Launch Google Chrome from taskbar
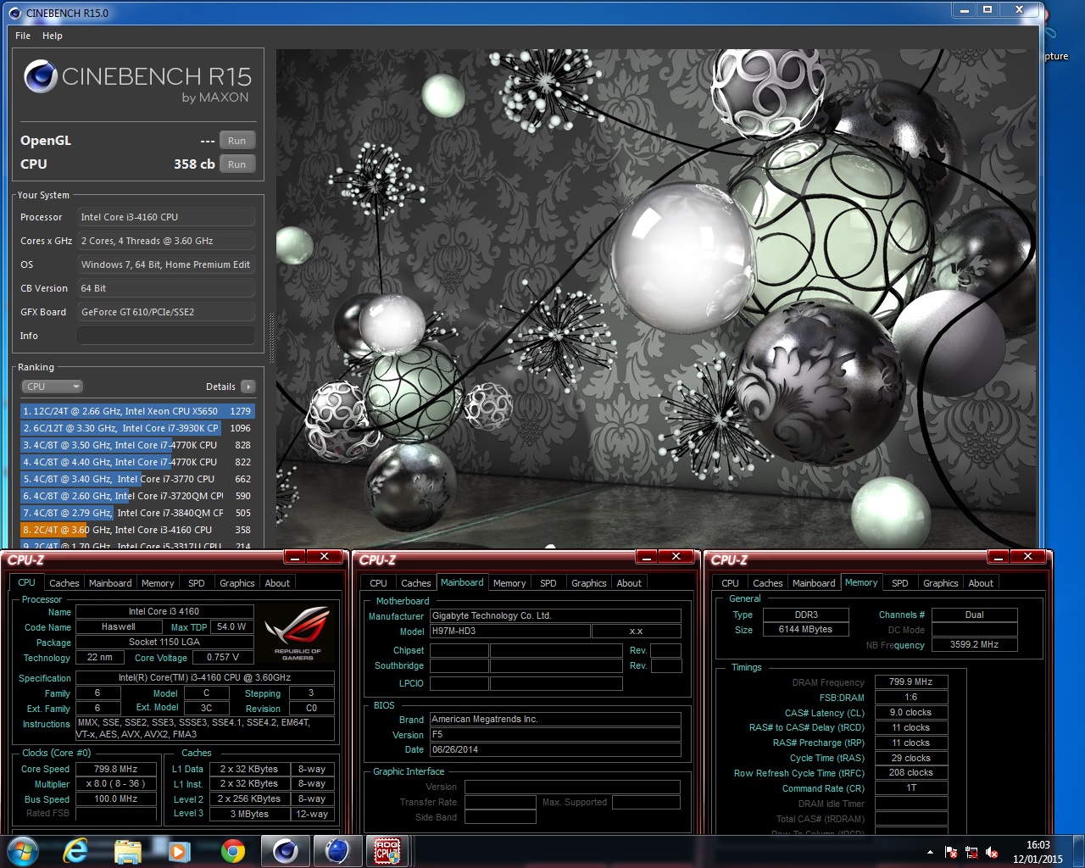The width and height of the screenshot is (1085, 868). coord(232,851)
